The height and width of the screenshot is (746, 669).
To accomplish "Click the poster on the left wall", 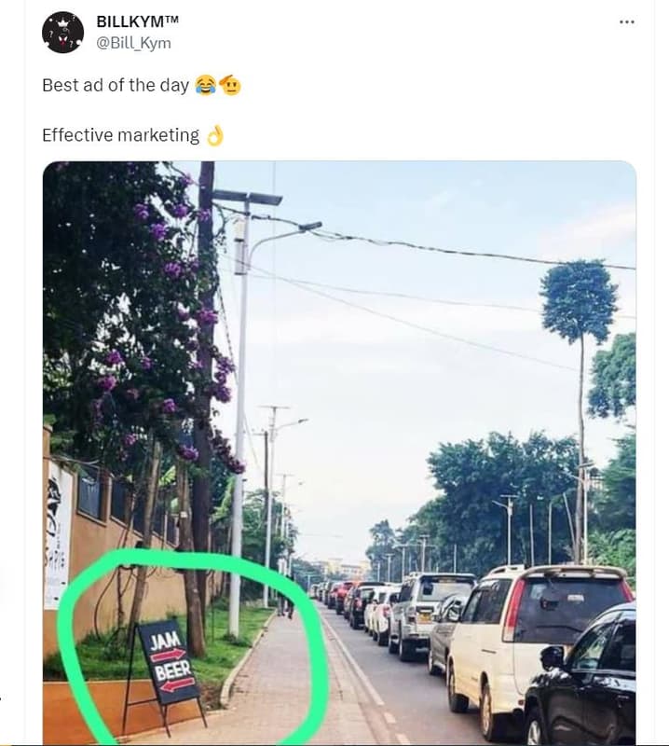I will pyautogui.click(x=58, y=532).
